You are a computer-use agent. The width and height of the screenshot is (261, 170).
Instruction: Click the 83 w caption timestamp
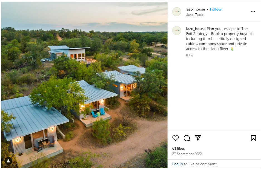[x=189, y=55]
